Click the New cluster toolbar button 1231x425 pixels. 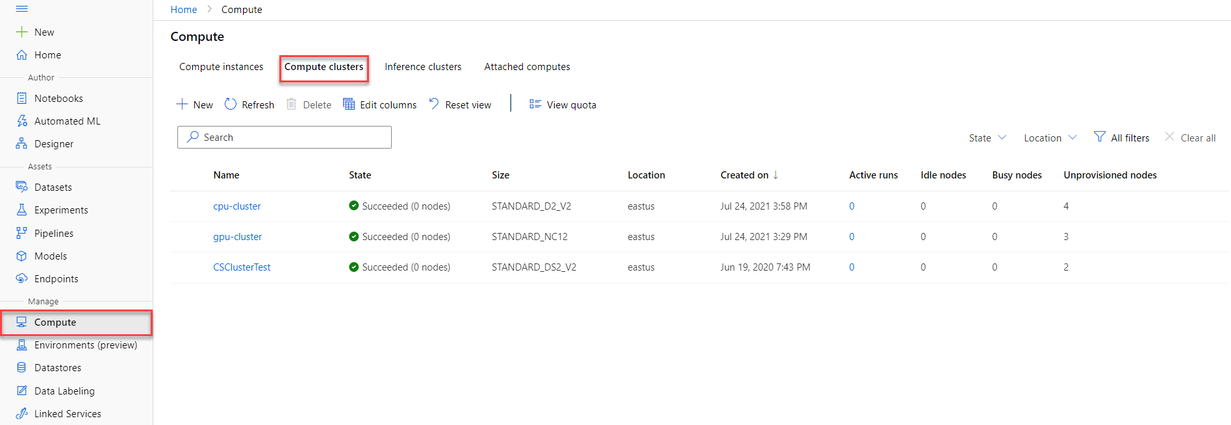click(195, 104)
